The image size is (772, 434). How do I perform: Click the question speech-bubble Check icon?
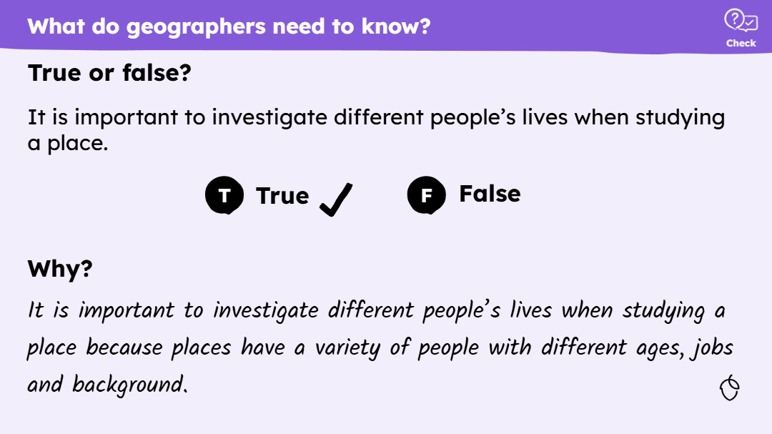741,21
